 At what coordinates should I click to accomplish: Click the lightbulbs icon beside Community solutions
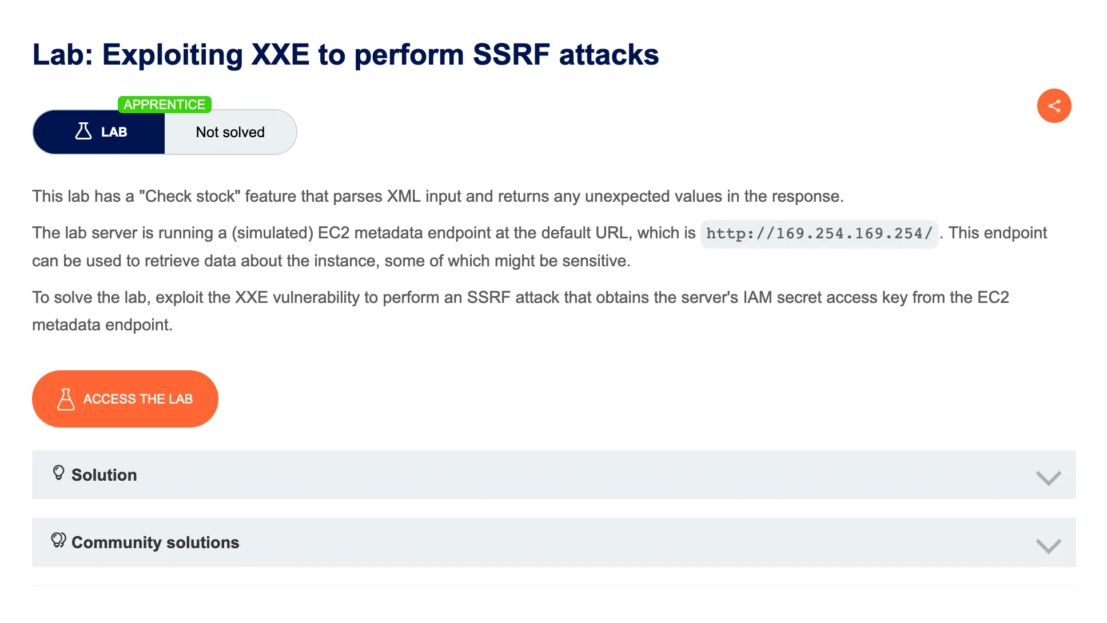tap(58, 540)
